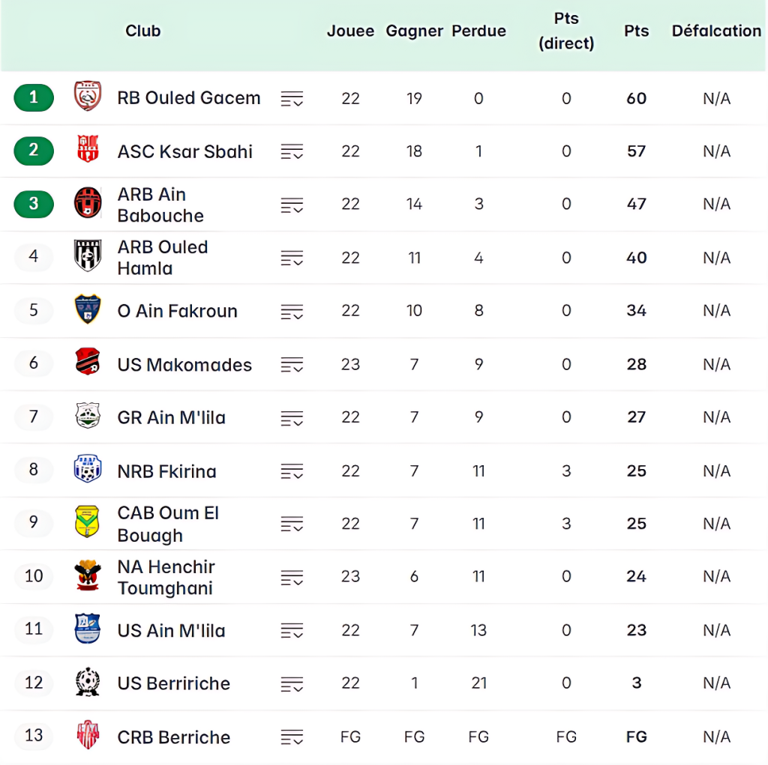This screenshot has height=765, width=768.
Task: Open the US Ain M'lila club name
Action: point(171,631)
